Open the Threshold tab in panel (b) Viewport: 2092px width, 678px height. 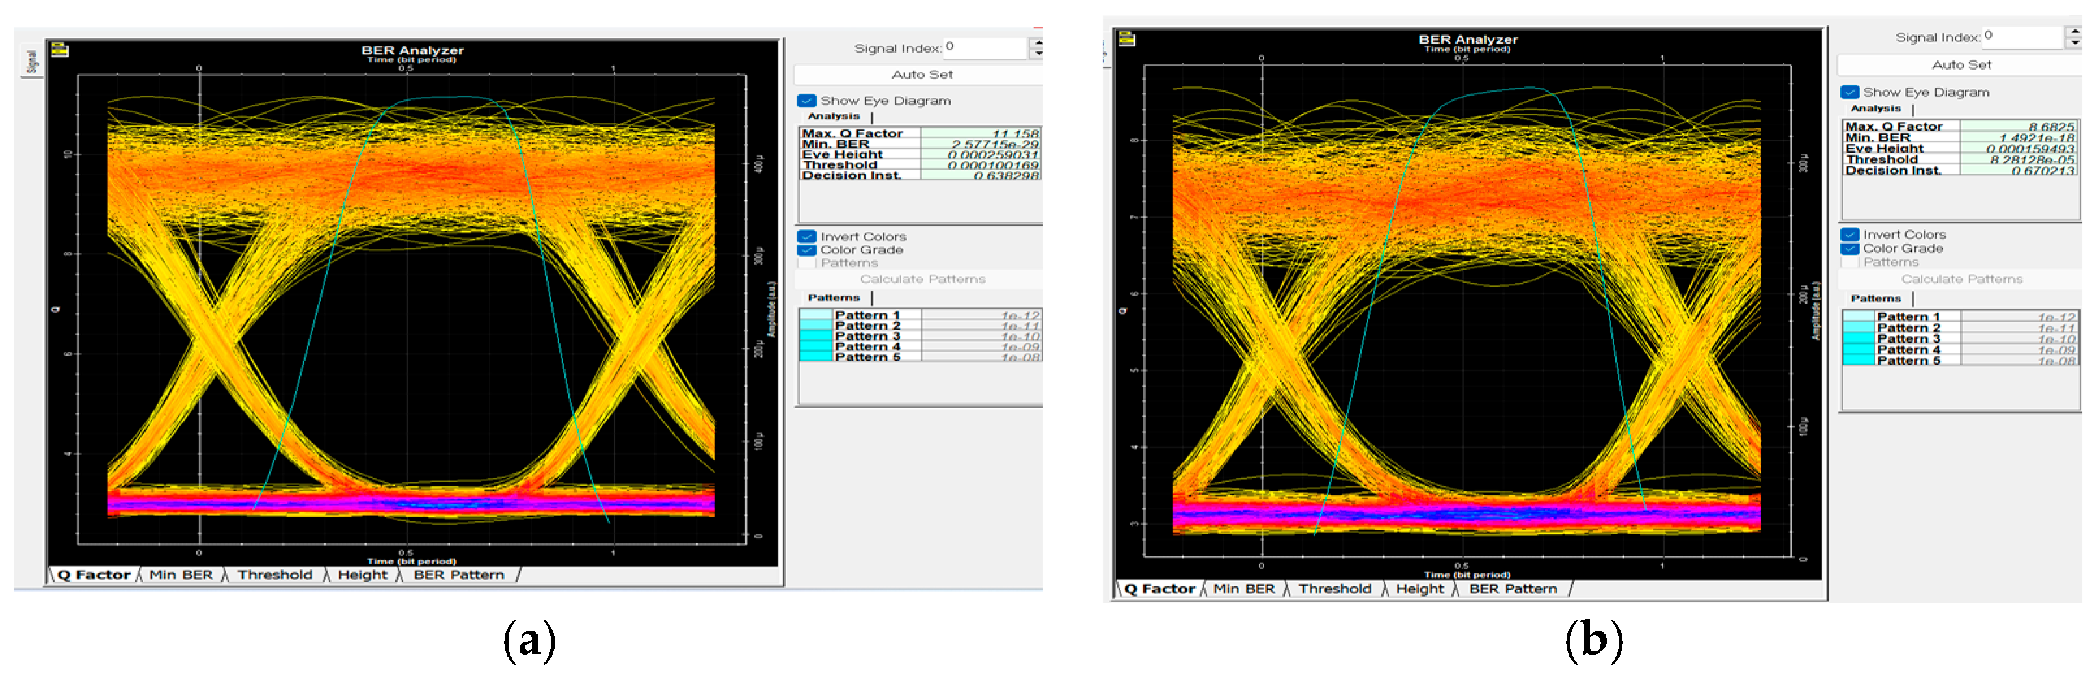pyautogui.click(x=1334, y=589)
